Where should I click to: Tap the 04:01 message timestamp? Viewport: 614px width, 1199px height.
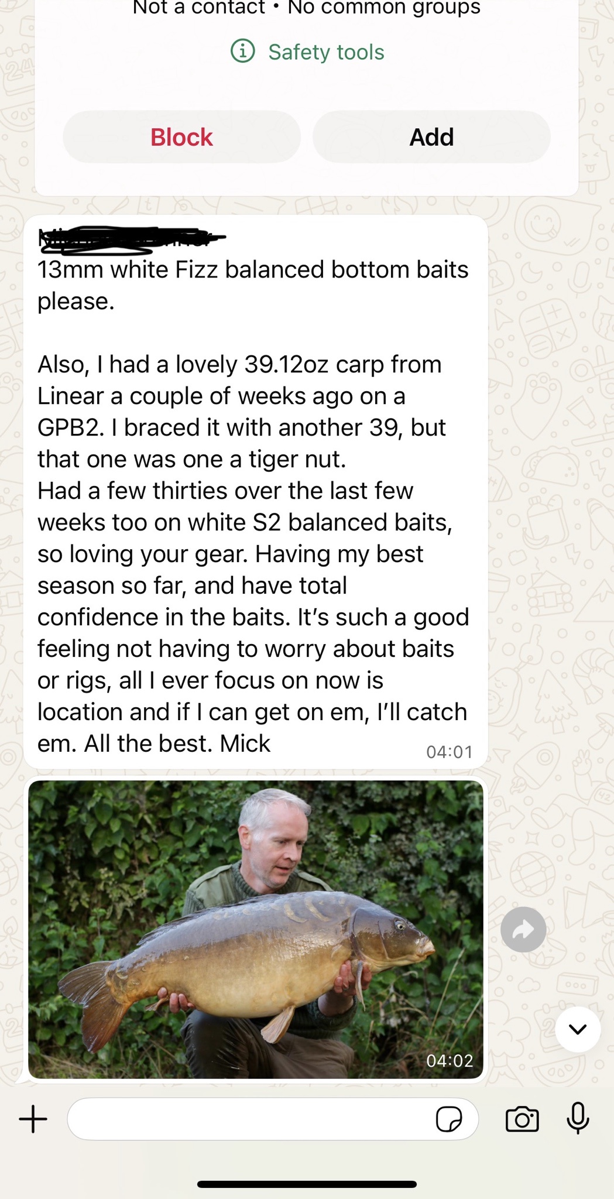449,752
